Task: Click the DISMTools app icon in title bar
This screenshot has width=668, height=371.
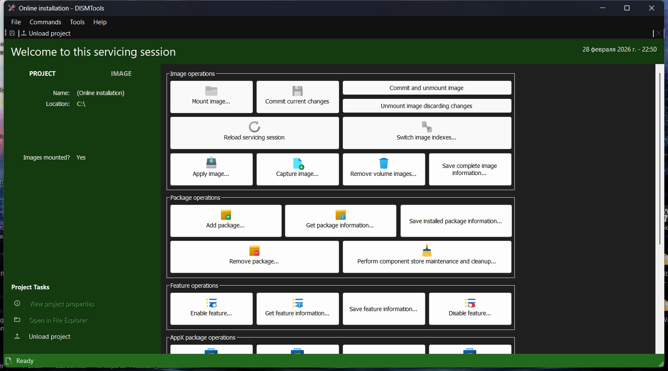Action: (12, 8)
